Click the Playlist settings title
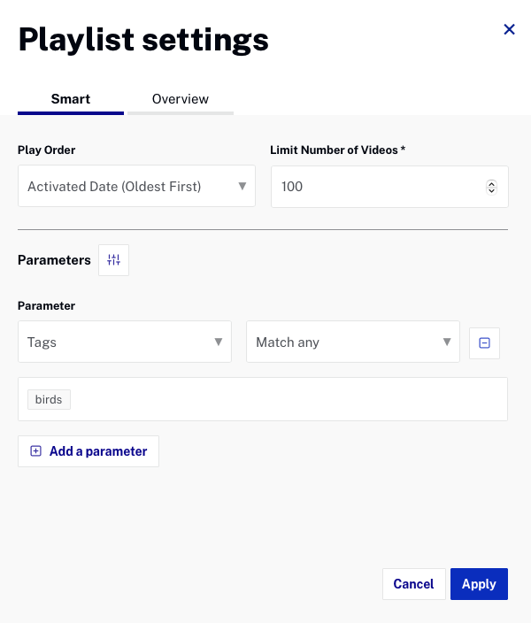The height and width of the screenshot is (623, 531). (143, 40)
